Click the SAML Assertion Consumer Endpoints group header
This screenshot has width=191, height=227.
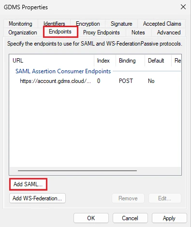point(63,71)
